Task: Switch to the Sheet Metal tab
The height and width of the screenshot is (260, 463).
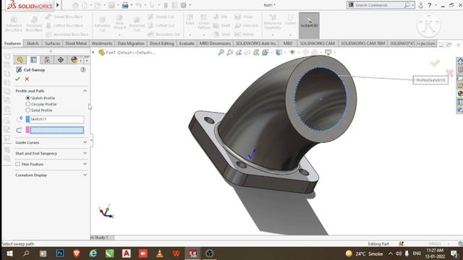Action: coord(75,43)
